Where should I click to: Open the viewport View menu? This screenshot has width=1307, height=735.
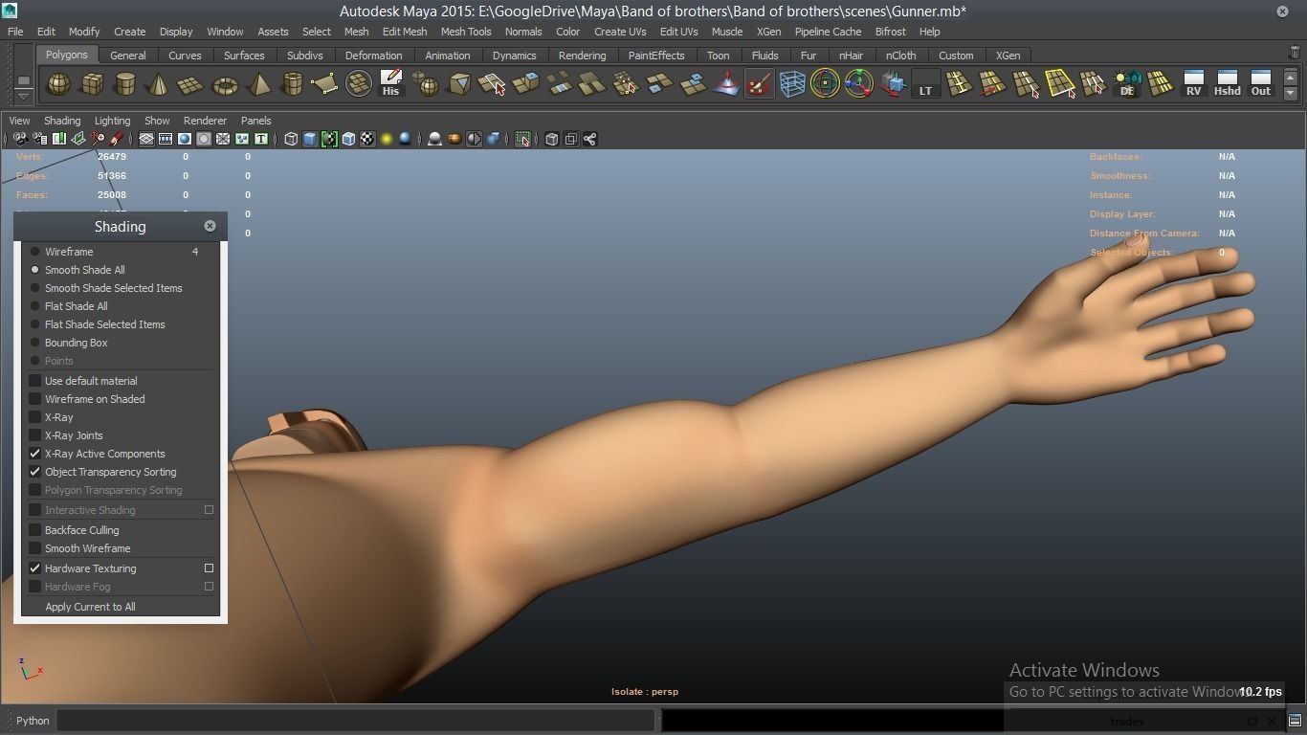[19, 121]
